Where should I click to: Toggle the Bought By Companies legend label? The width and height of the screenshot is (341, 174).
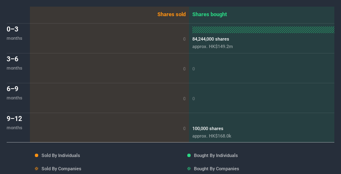(216, 169)
